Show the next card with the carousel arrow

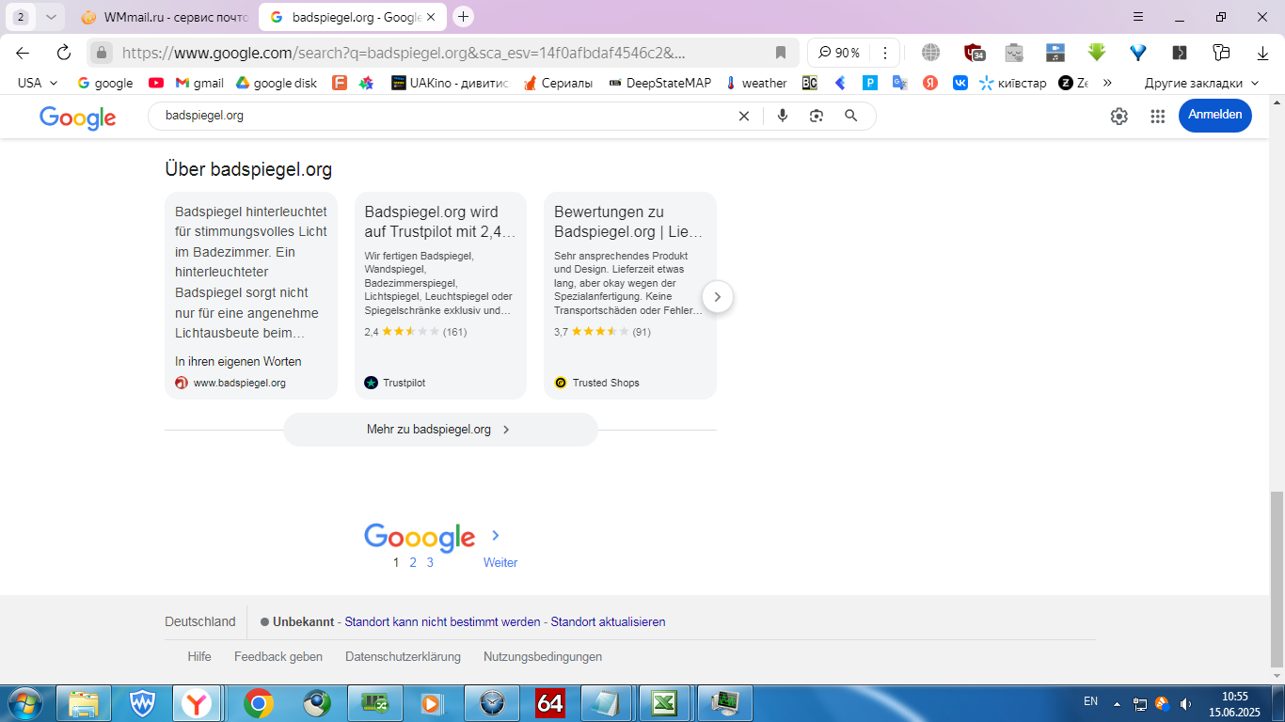pyautogui.click(x=718, y=297)
